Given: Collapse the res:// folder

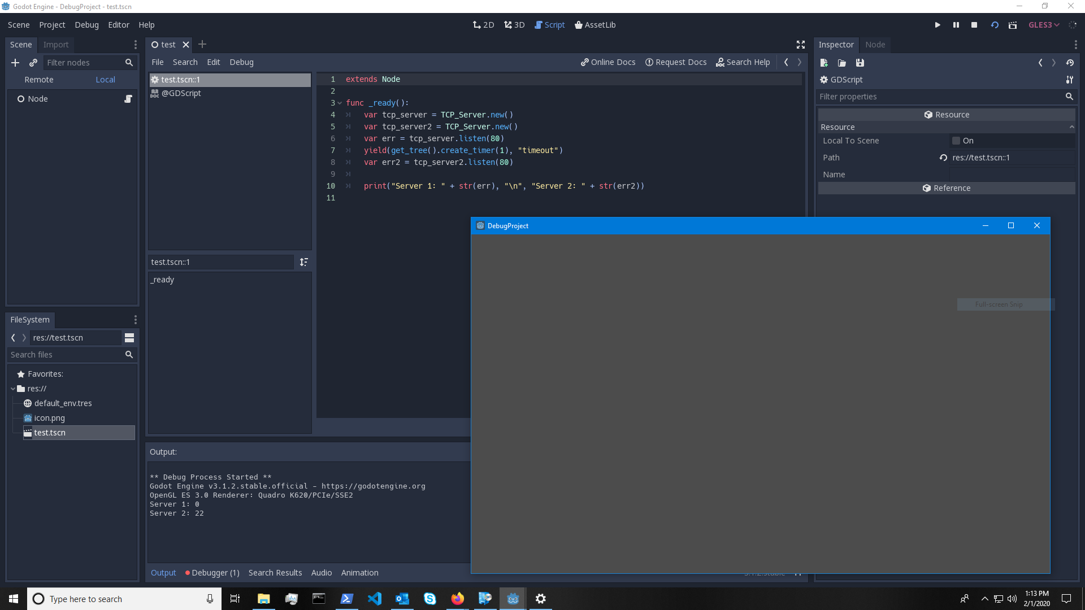Looking at the screenshot, I should point(13,389).
